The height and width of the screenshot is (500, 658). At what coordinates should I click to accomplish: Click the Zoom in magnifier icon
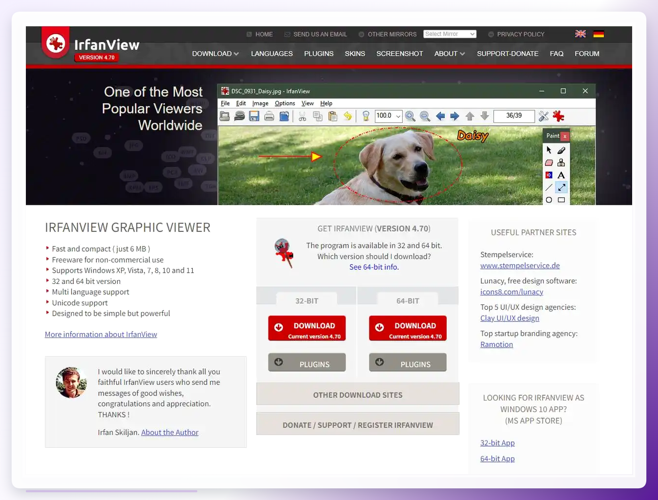[410, 116]
